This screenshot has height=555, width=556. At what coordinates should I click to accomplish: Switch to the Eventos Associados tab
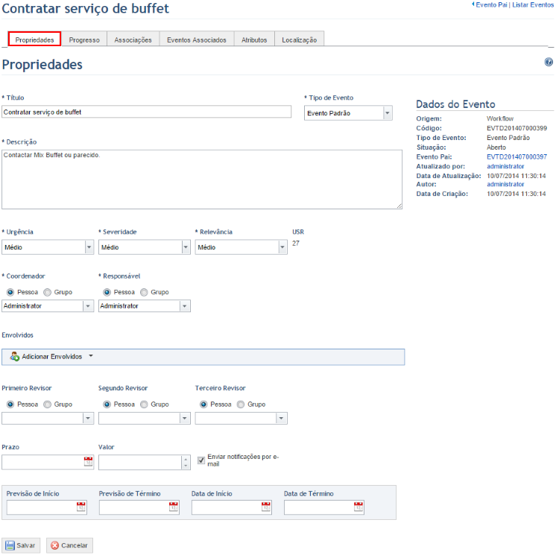[197, 39]
